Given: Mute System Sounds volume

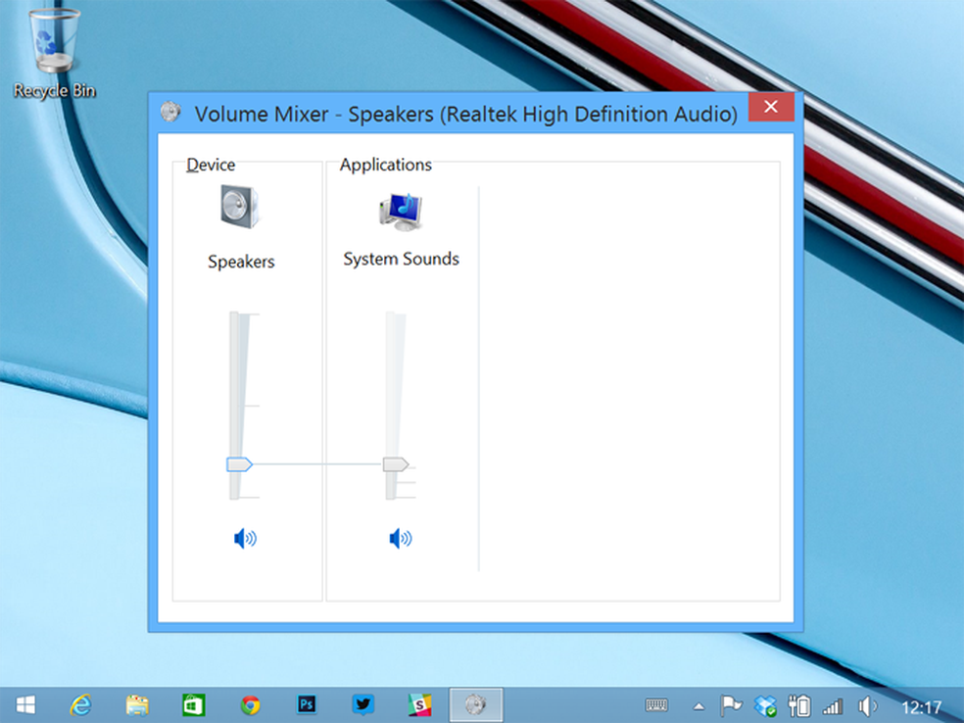Looking at the screenshot, I should click(x=400, y=538).
